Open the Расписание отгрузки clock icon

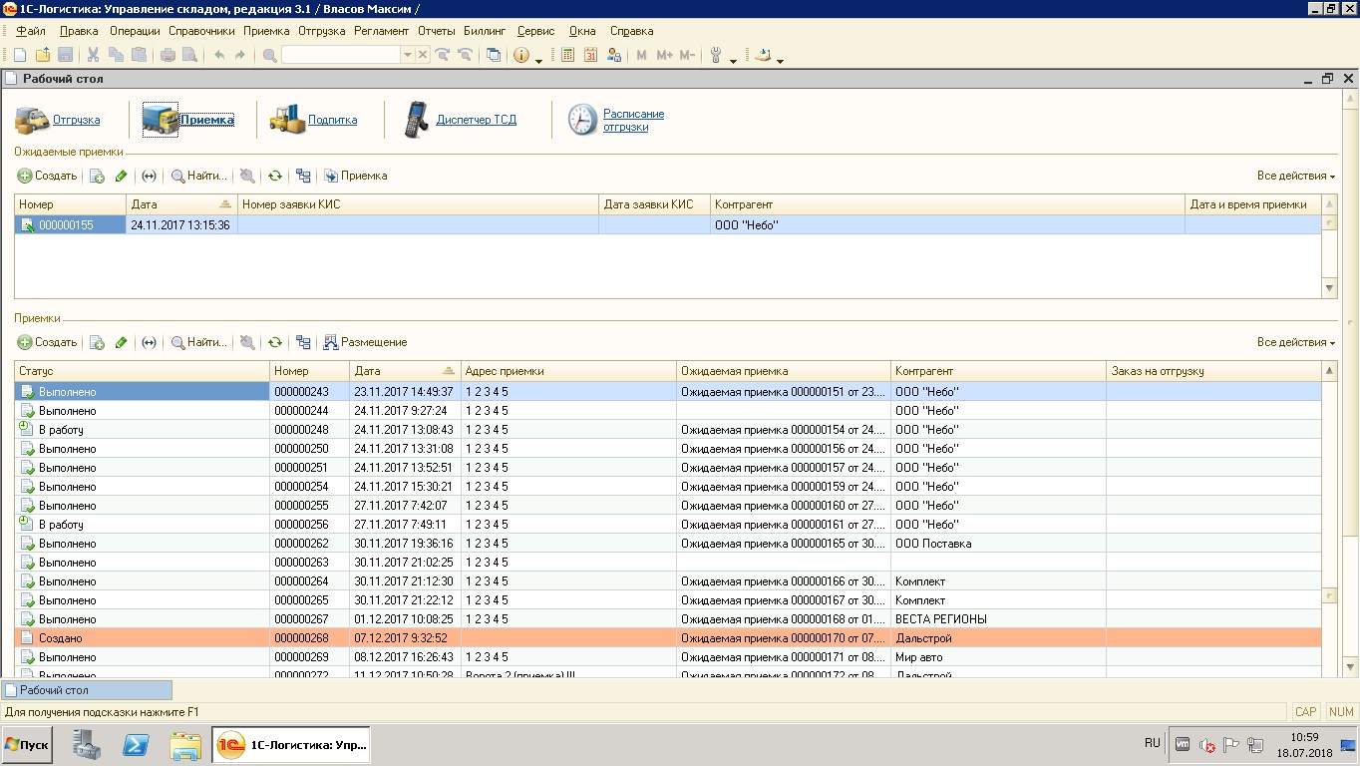pyautogui.click(x=582, y=120)
